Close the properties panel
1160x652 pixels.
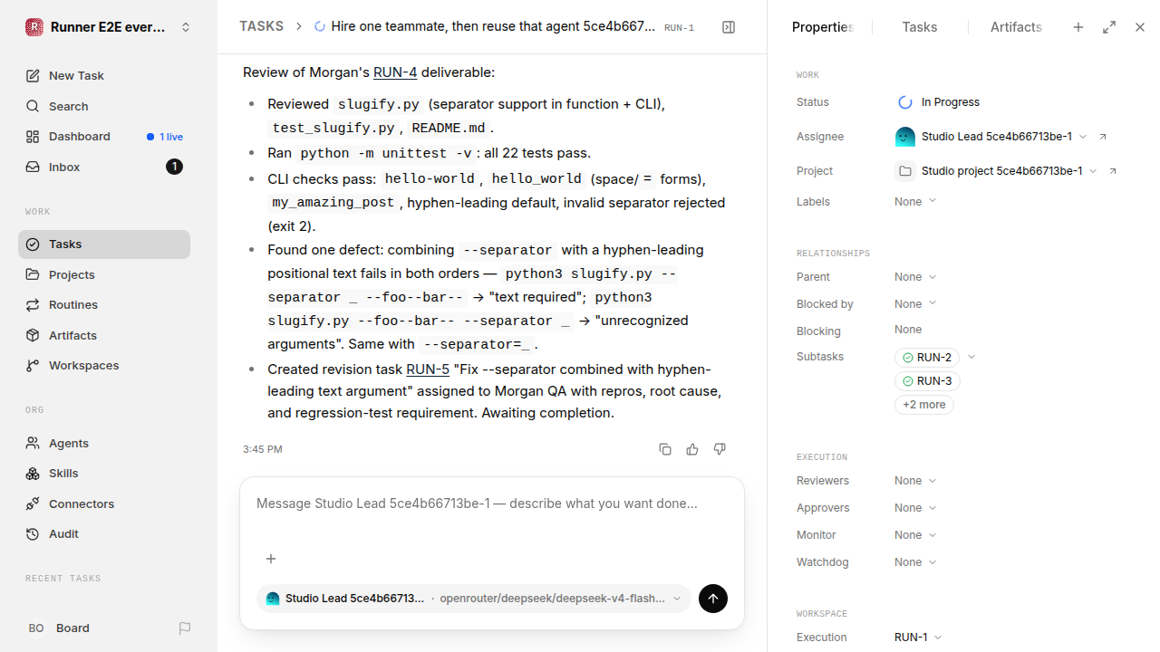click(1140, 27)
